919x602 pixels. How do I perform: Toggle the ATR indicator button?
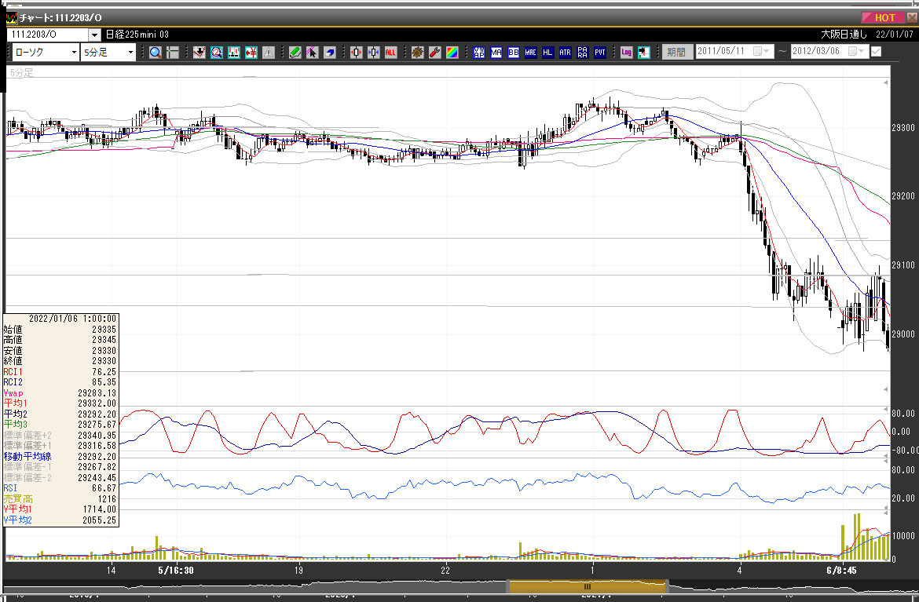565,53
